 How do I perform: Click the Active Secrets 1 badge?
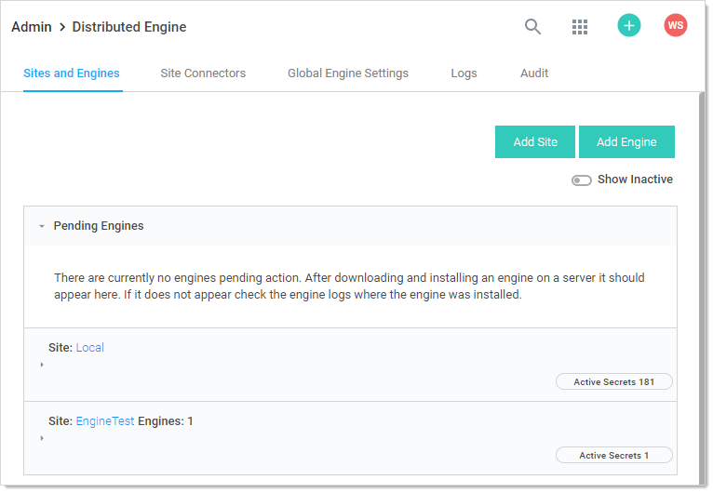[613, 456]
